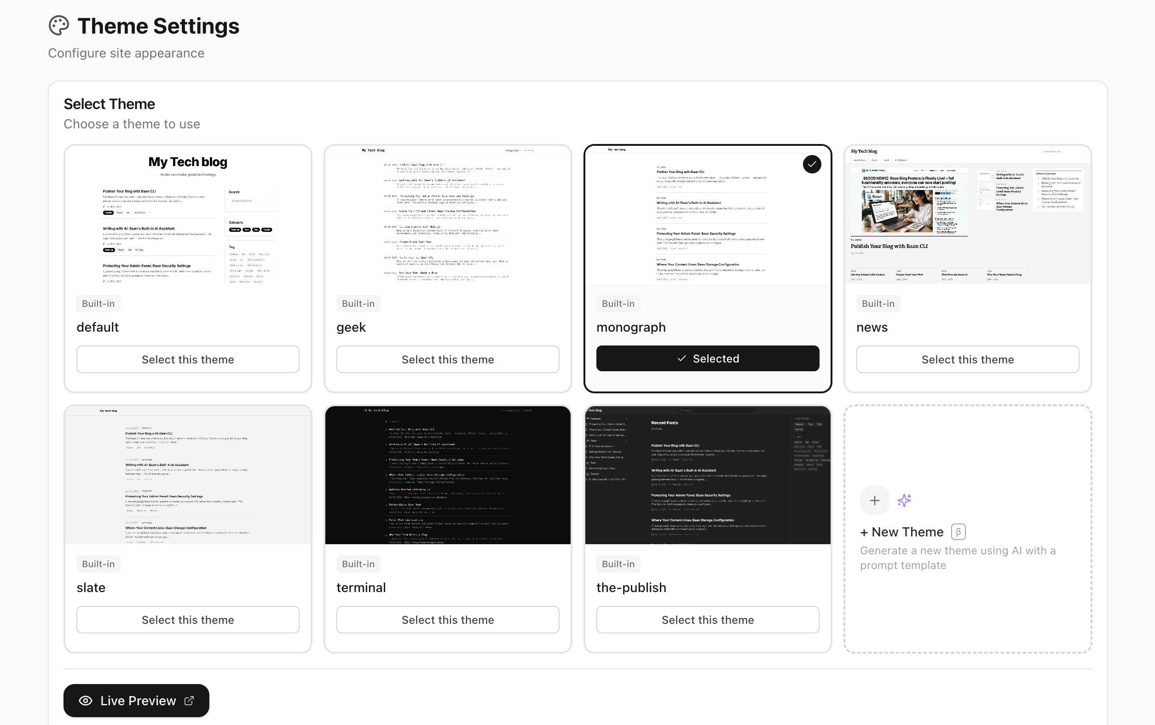Select the geek theme
1155x725 pixels.
(x=448, y=360)
